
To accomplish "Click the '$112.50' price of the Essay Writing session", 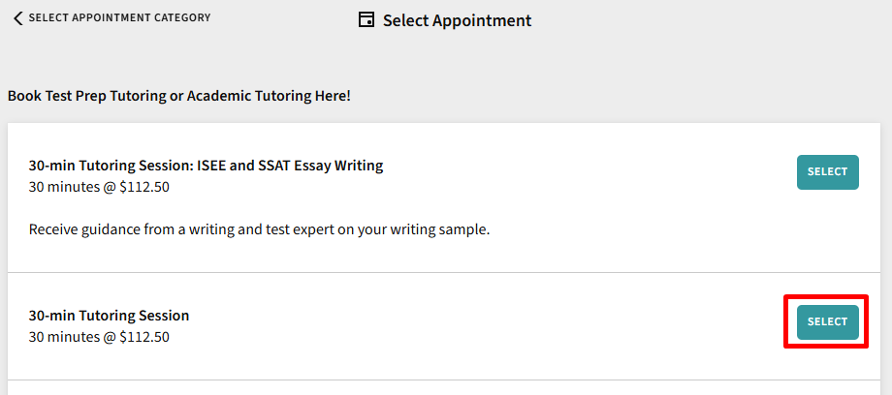I will 144,187.
